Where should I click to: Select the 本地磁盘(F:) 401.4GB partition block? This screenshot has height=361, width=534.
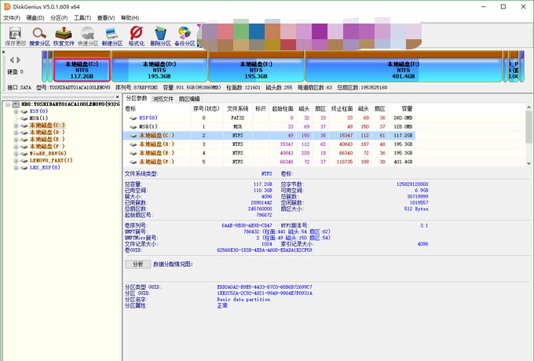[403, 69]
